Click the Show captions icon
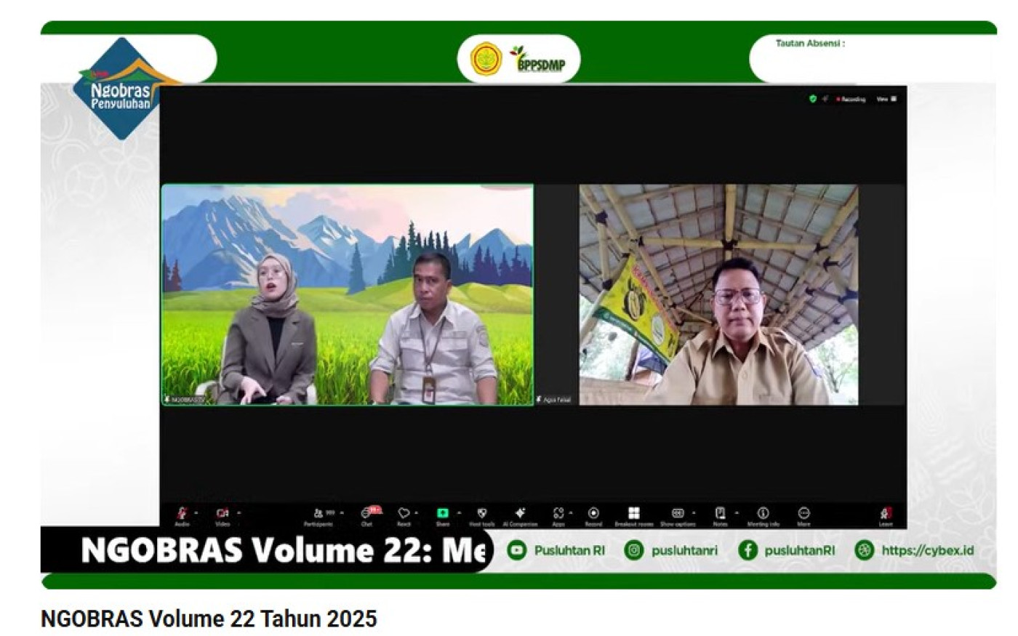Viewport: 1018px width, 636px height. [677, 514]
